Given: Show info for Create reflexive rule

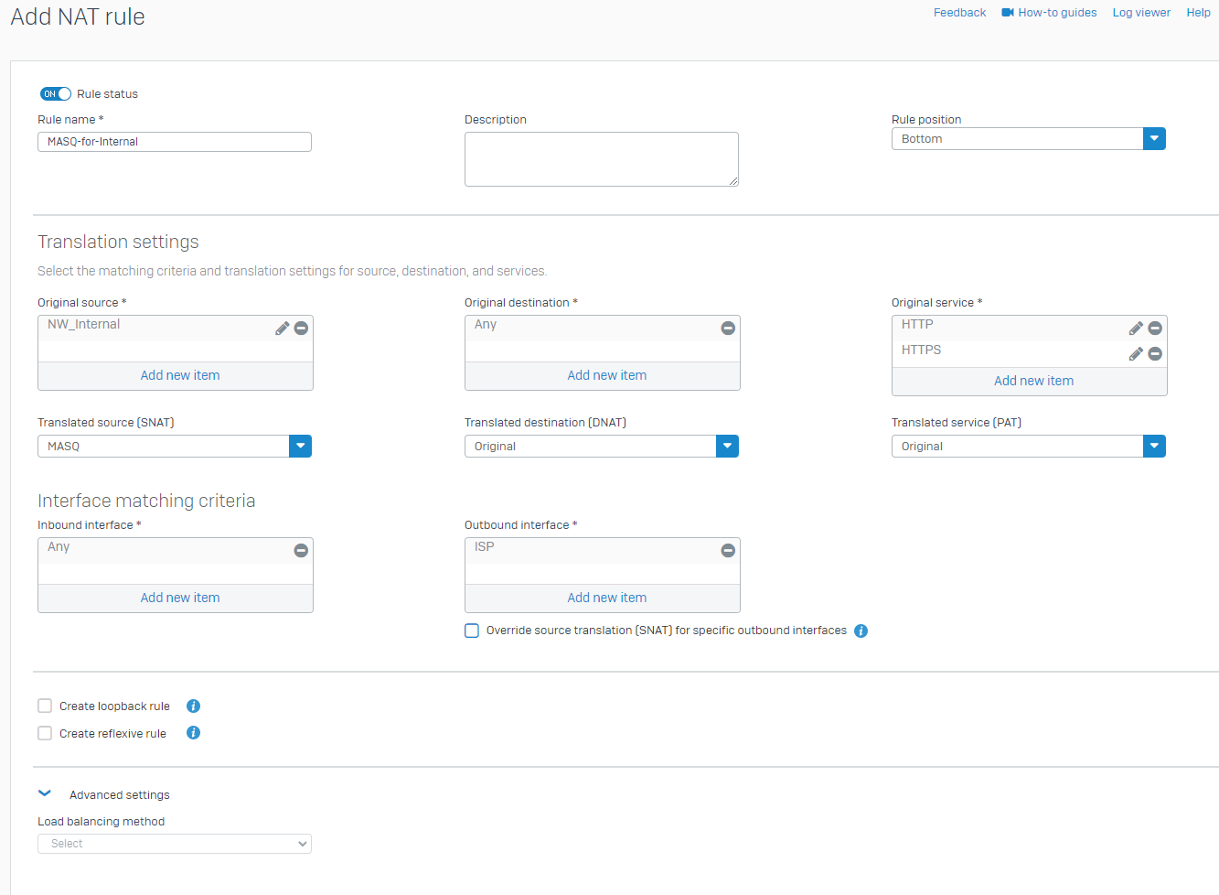Looking at the screenshot, I should click(193, 733).
